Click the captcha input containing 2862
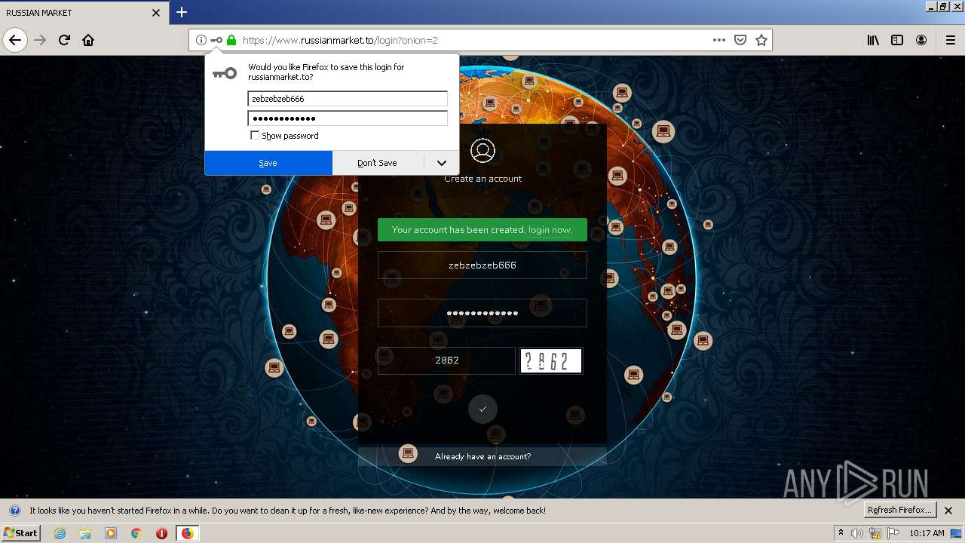The width and height of the screenshot is (965, 543). point(446,360)
